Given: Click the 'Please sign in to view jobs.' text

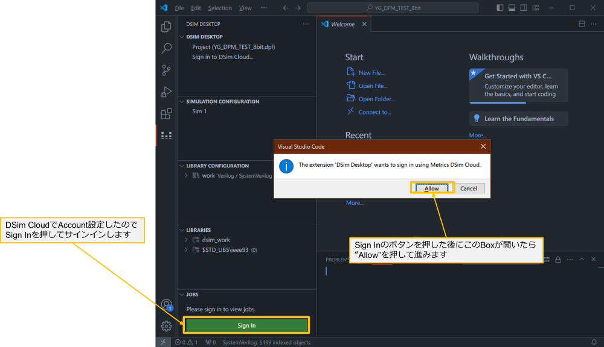Looking at the screenshot, I should click(220, 309).
